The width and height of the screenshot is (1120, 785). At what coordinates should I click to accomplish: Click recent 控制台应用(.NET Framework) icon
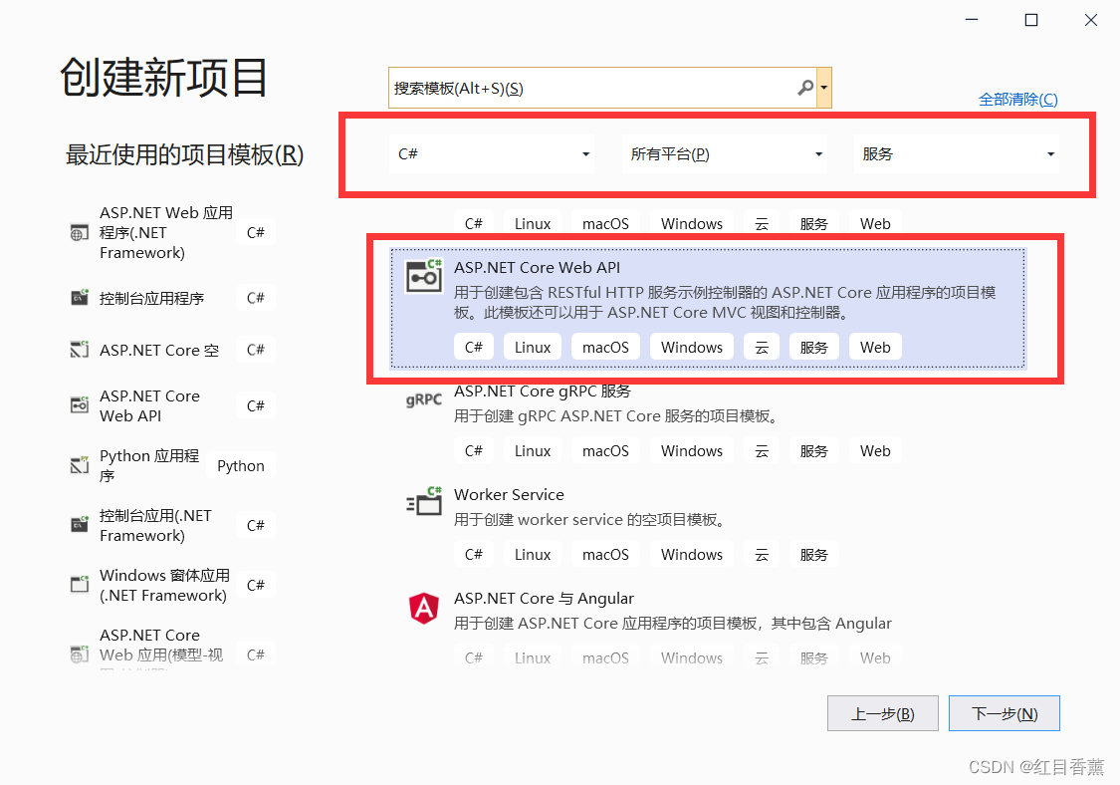80,525
